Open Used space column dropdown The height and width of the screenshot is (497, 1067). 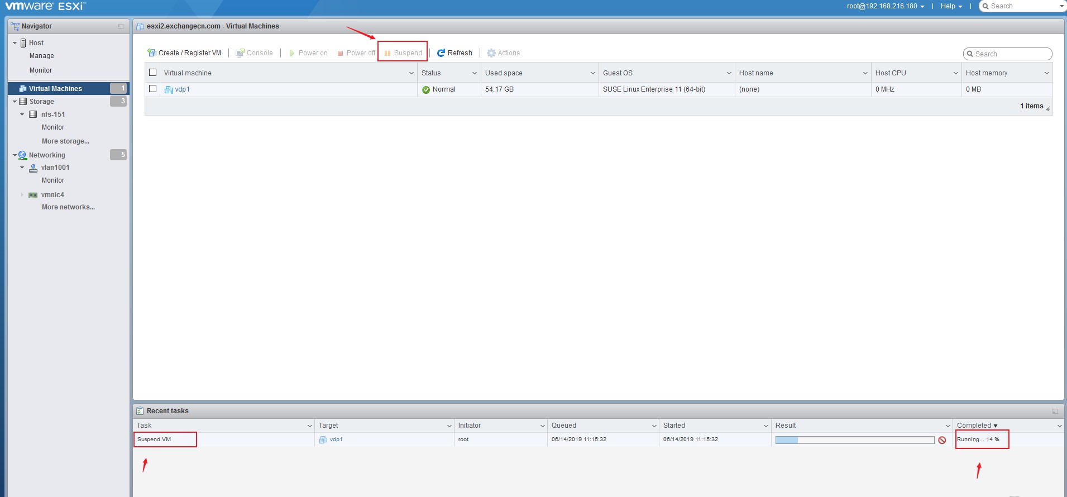[x=593, y=73]
